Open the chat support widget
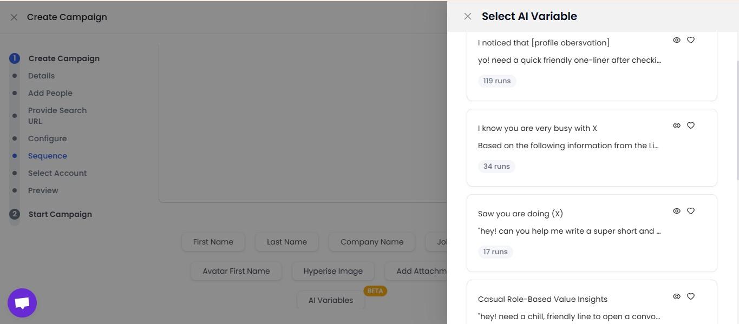Image resolution: width=739 pixels, height=324 pixels. click(x=22, y=302)
